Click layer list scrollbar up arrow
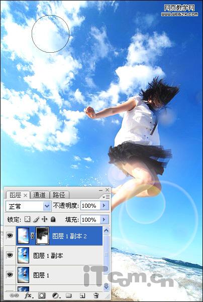This screenshot has height=302, width=203. click(x=107, y=230)
